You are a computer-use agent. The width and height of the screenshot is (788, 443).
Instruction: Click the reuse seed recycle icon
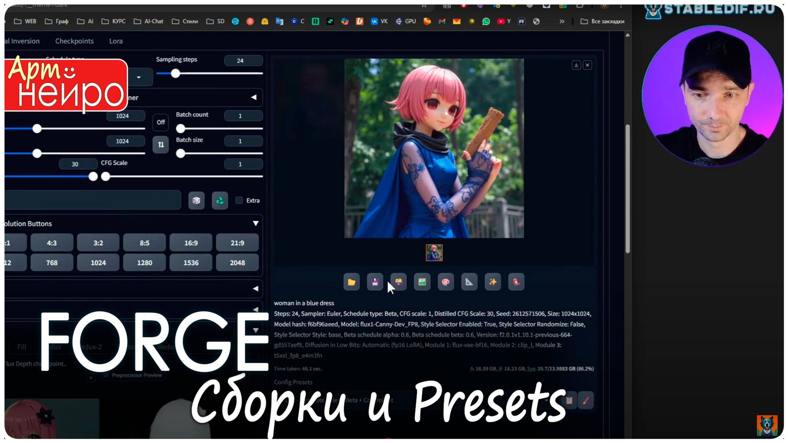(220, 201)
